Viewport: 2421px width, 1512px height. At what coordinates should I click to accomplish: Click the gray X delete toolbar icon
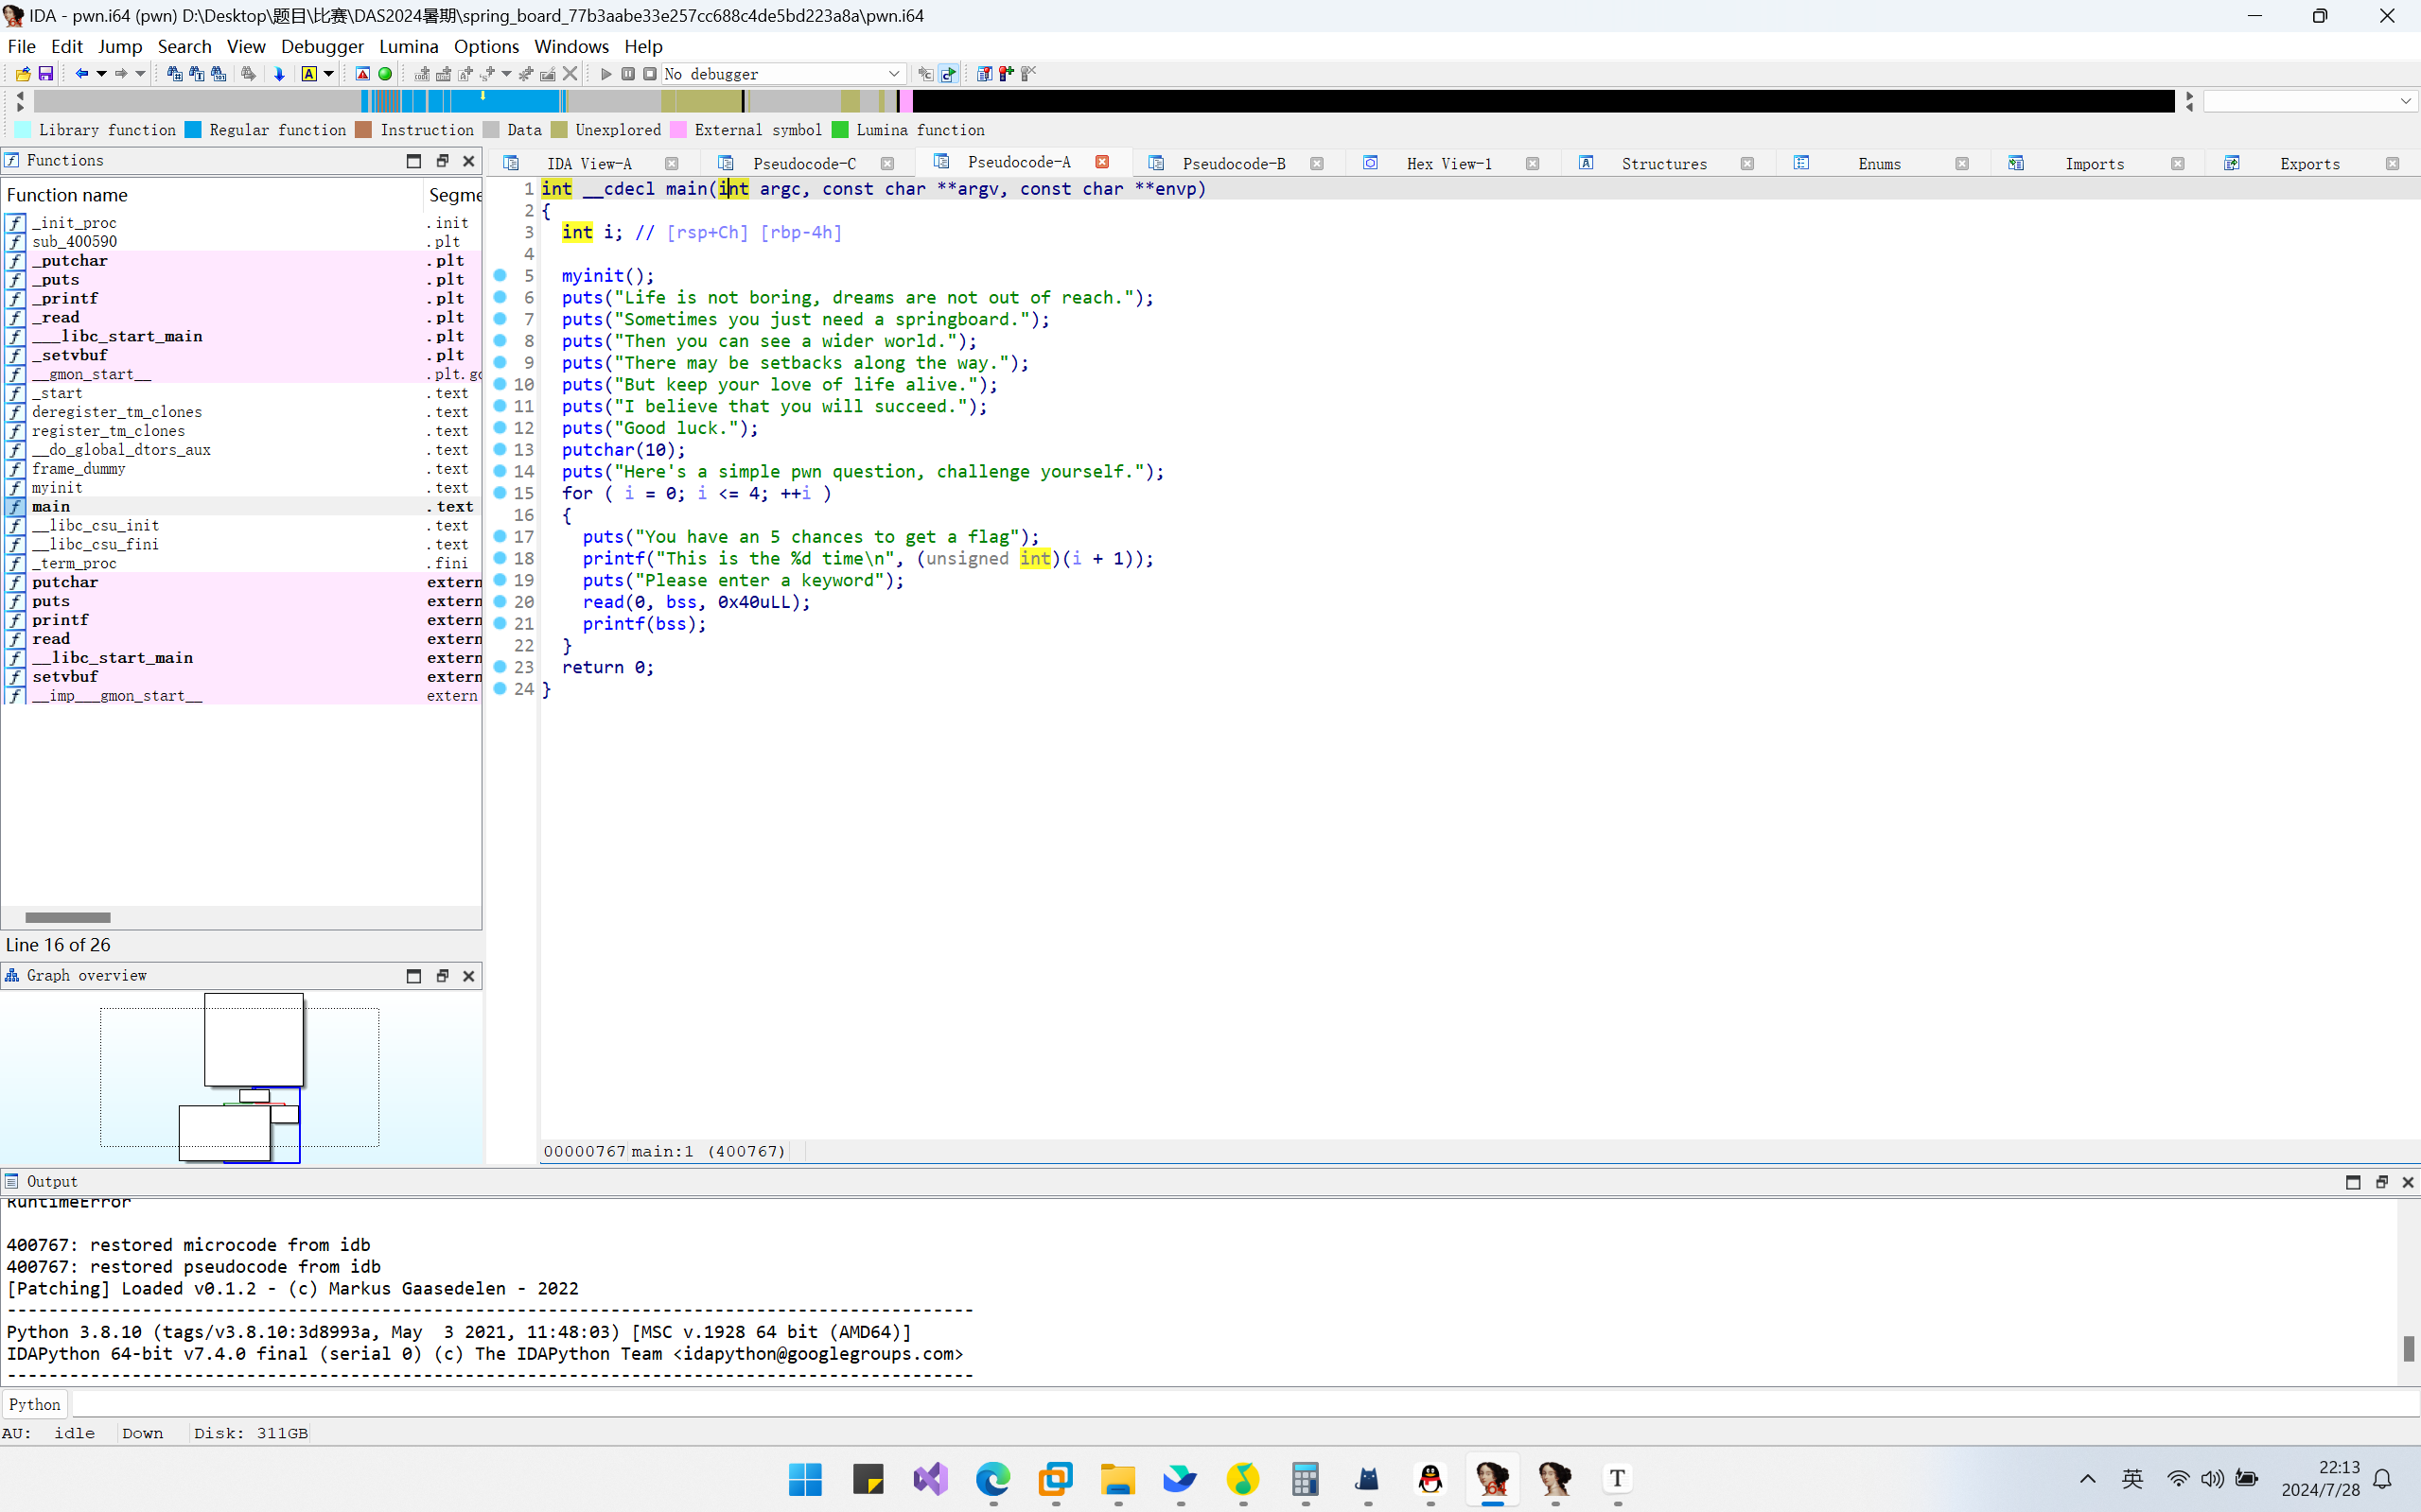point(570,74)
